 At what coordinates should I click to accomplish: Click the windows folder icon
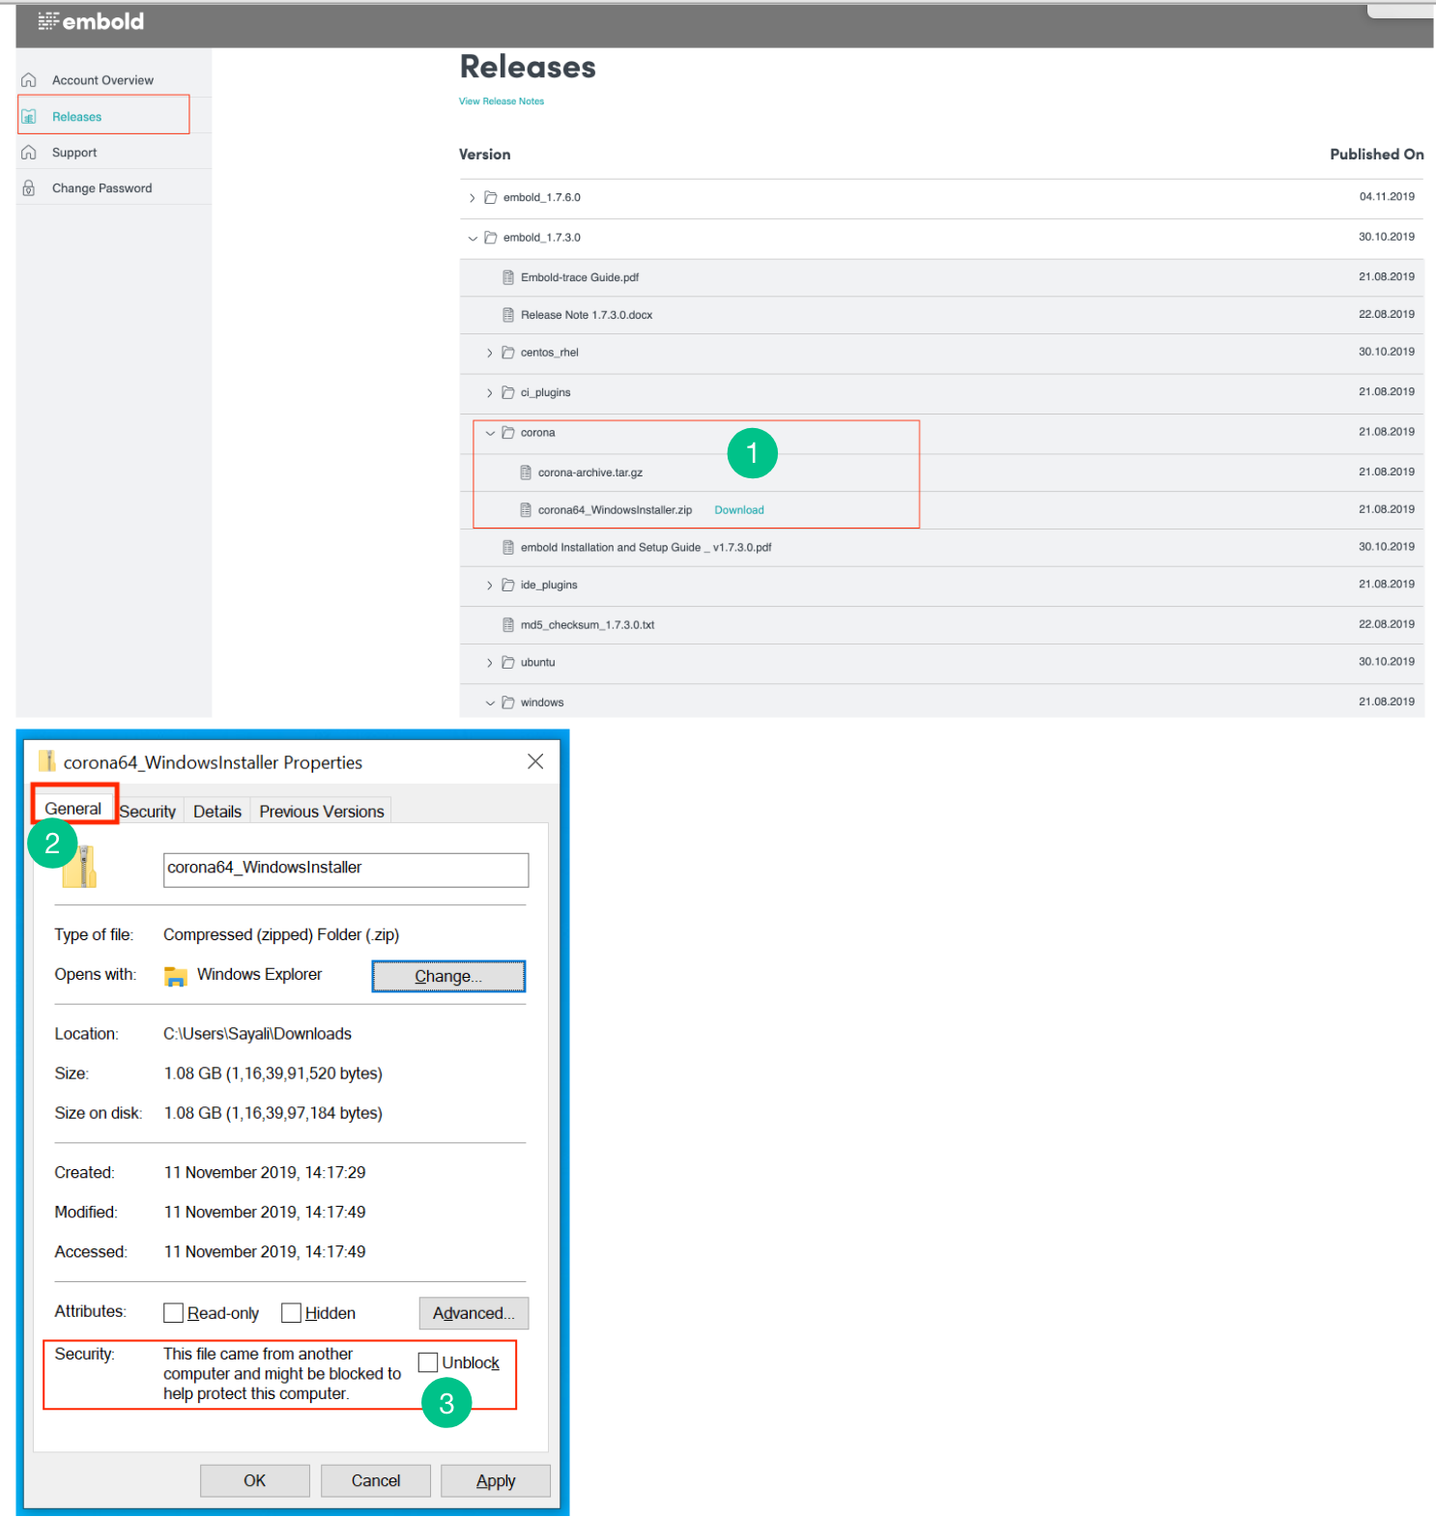pos(508,702)
